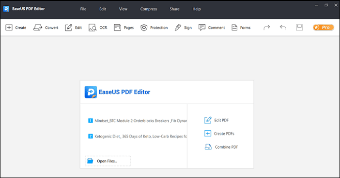
Task: Restore down the application window
Action: coord(326,5)
